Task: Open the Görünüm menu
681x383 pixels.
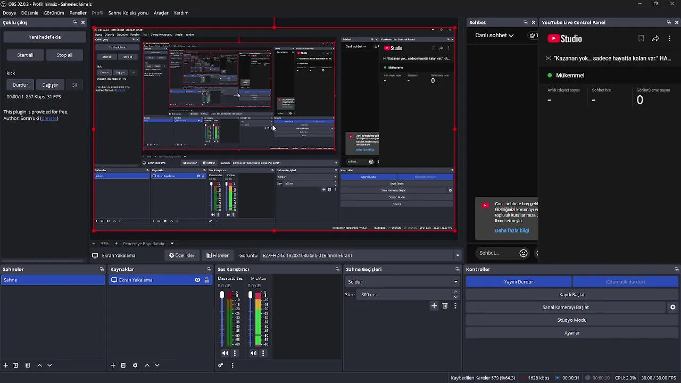Action: point(54,13)
